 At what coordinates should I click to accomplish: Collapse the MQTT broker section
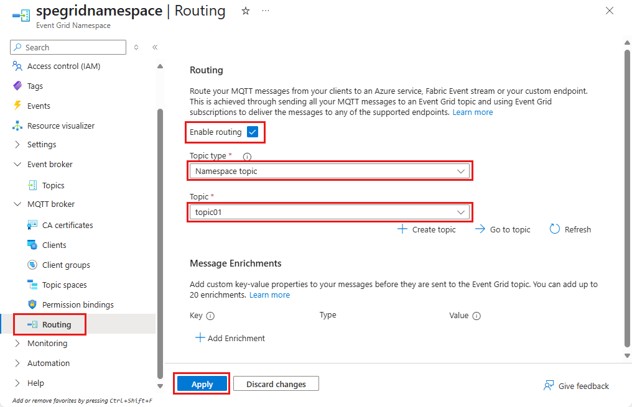tap(17, 204)
